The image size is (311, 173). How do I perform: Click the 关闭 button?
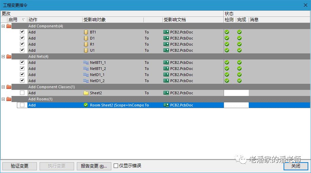pyautogui.click(x=295, y=166)
